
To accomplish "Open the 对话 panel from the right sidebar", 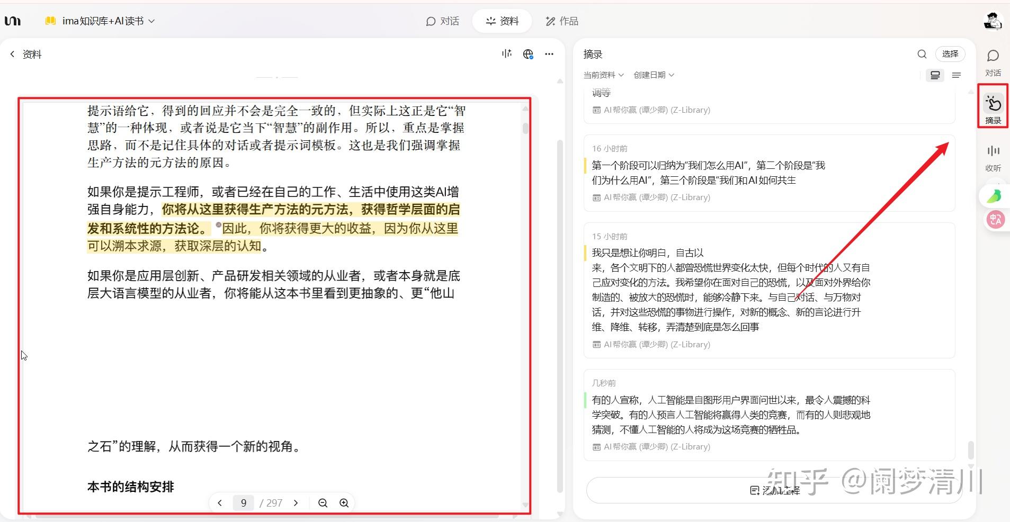I will (x=993, y=61).
